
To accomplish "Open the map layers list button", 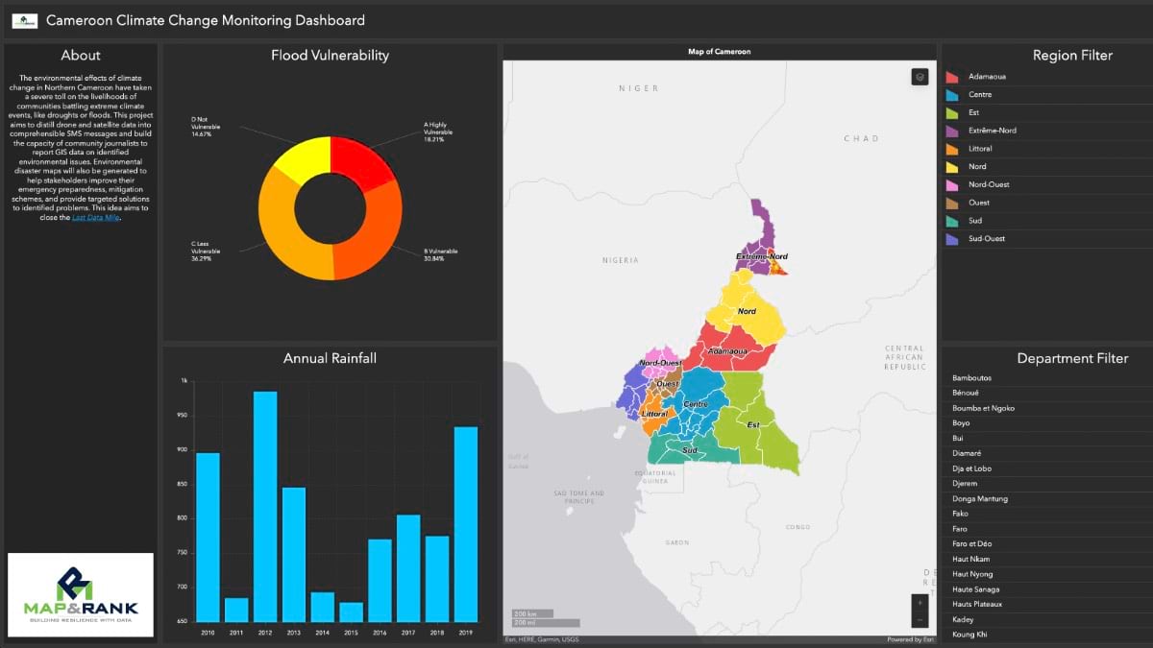I will pyautogui.click(x=920, y=77).
